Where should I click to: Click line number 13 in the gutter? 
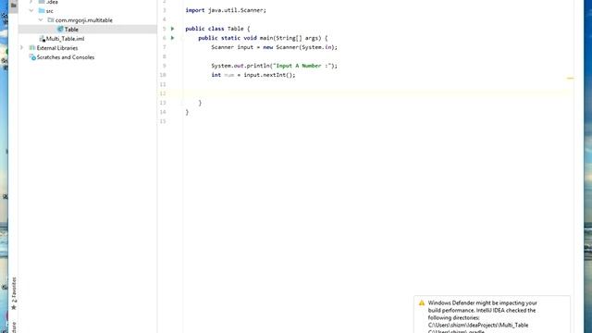coord(163,103)
